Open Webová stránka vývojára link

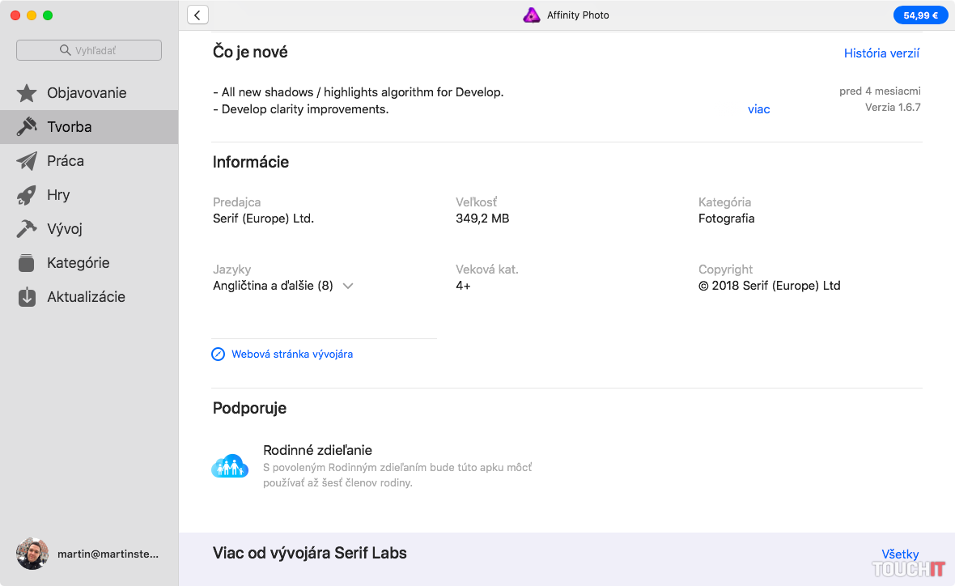pos(291,354)
